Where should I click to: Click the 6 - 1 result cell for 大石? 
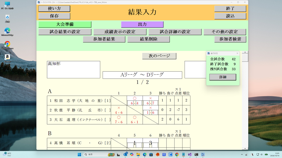134,119
